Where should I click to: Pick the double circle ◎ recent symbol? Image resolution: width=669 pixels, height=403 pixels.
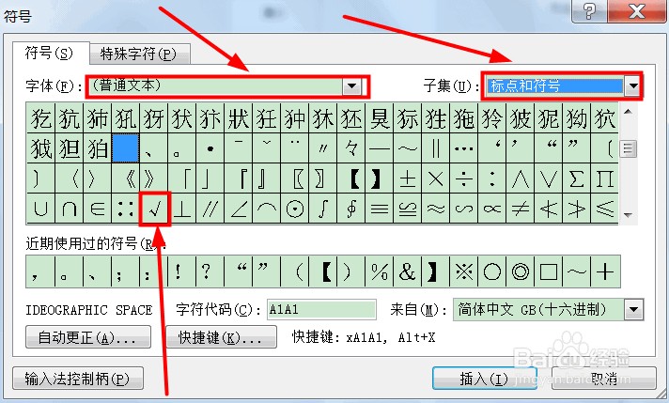pos(521,271)
